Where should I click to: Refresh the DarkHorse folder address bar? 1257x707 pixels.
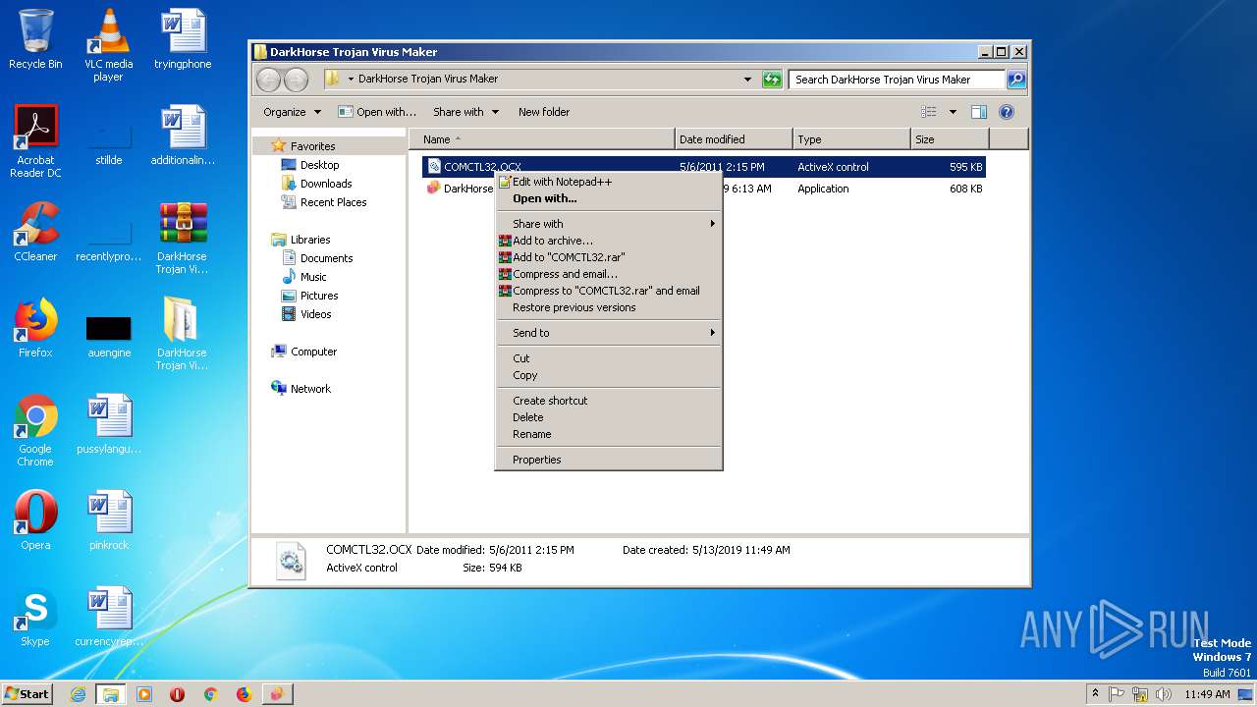(x=772, y=80)
